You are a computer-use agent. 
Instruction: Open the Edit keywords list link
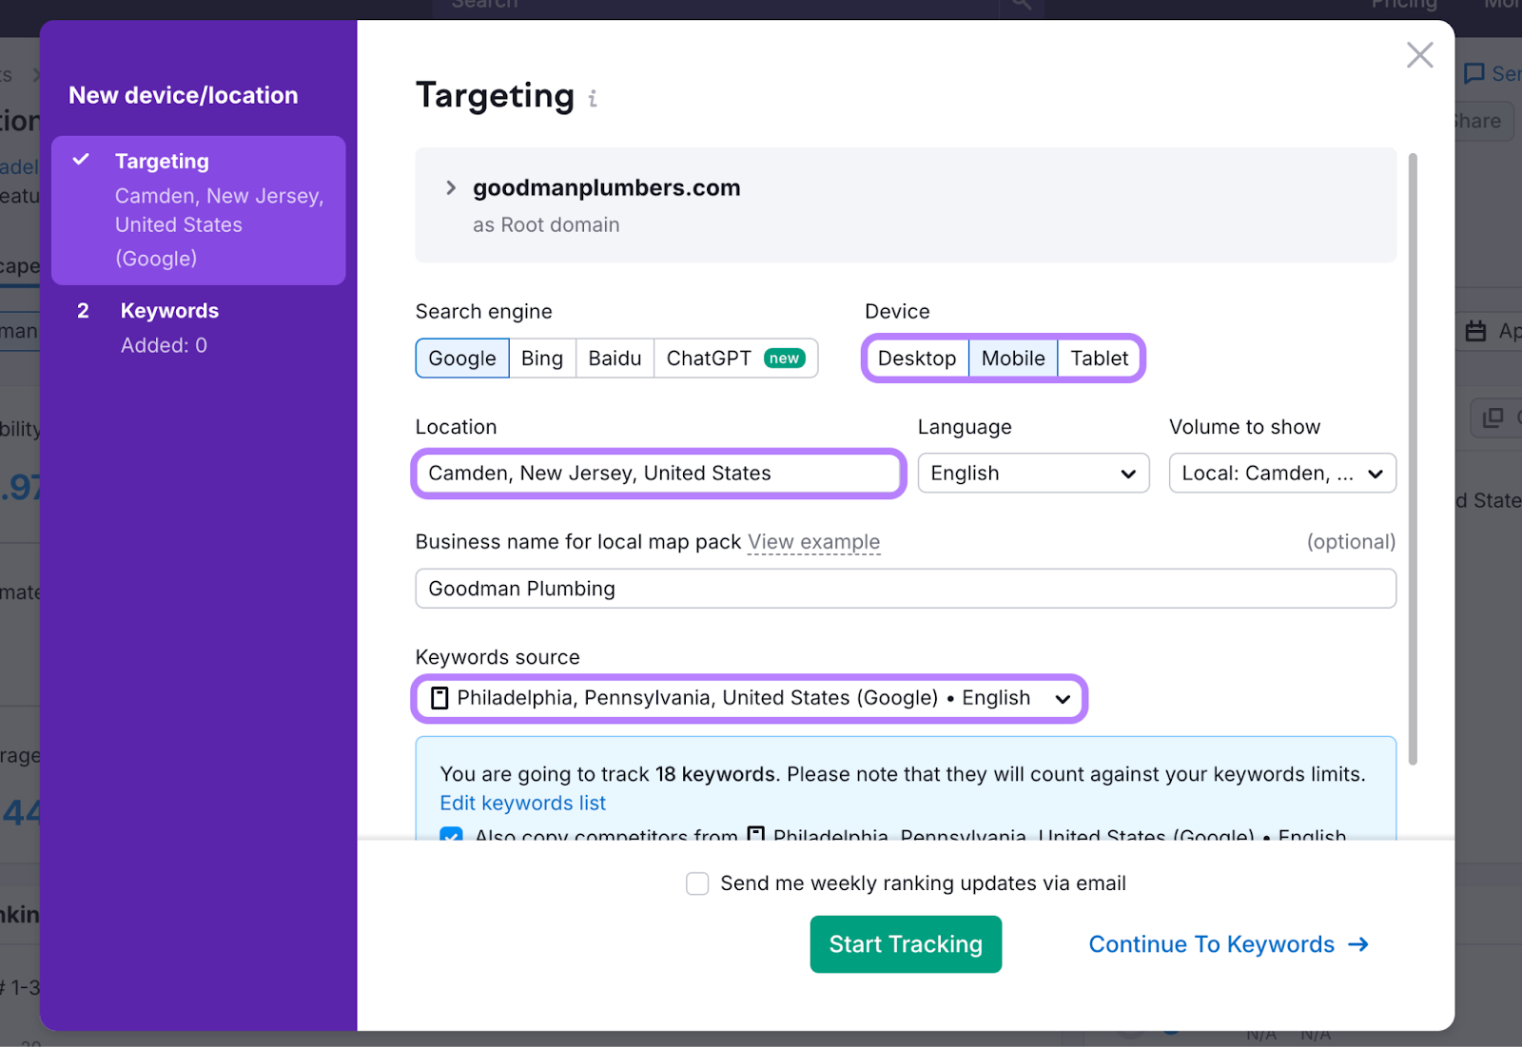tap(522, 803)
